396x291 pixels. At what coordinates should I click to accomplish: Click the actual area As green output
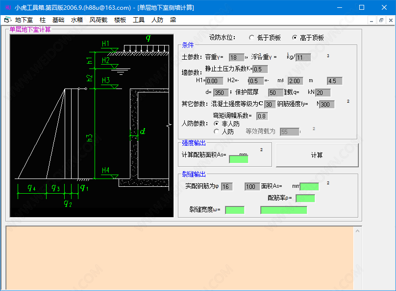click(x=309, y=186)
